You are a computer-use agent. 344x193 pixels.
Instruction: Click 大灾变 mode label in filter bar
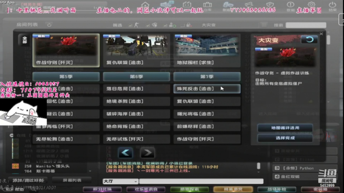(x=208, y=25)
